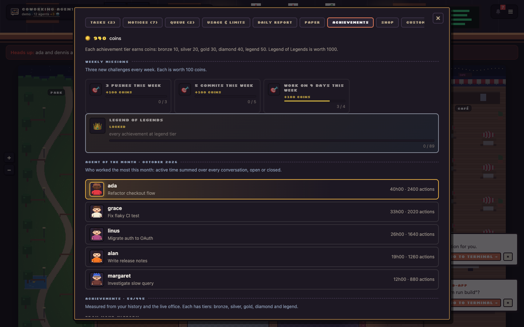The height and width of the screenshot is (327, 524).
Task: Close the achievements dialog
Action: coord(438,18)
